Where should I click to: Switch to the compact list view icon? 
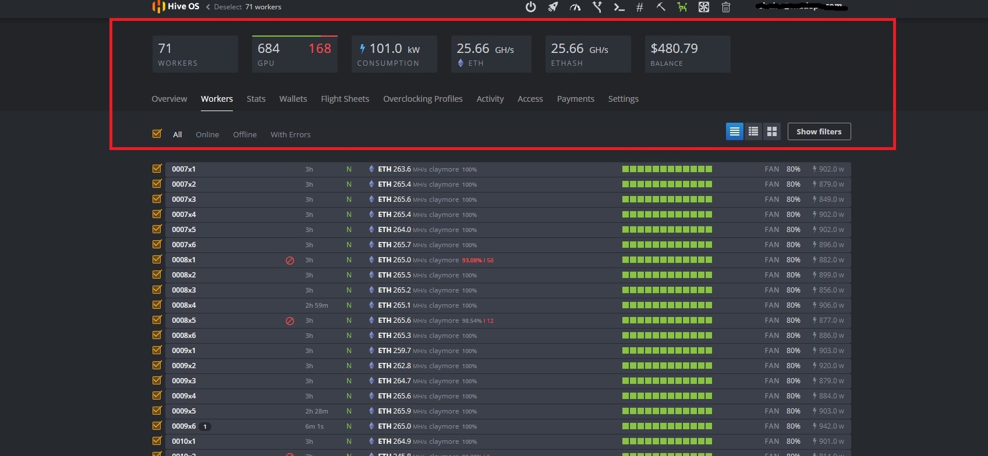(x=735, y=131)
